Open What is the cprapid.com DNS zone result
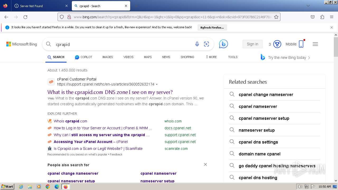The image size is (338, 190). [110, 92]
